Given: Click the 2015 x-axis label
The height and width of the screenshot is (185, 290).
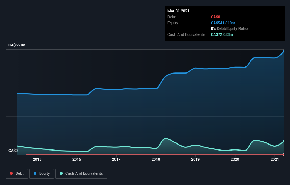Looking at the screenshot, I should click(x=37, y=159).
